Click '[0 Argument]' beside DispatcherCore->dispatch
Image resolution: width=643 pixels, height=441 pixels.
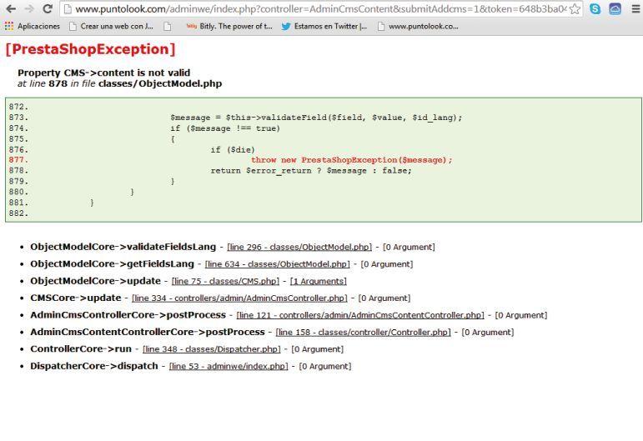point(325,367)
